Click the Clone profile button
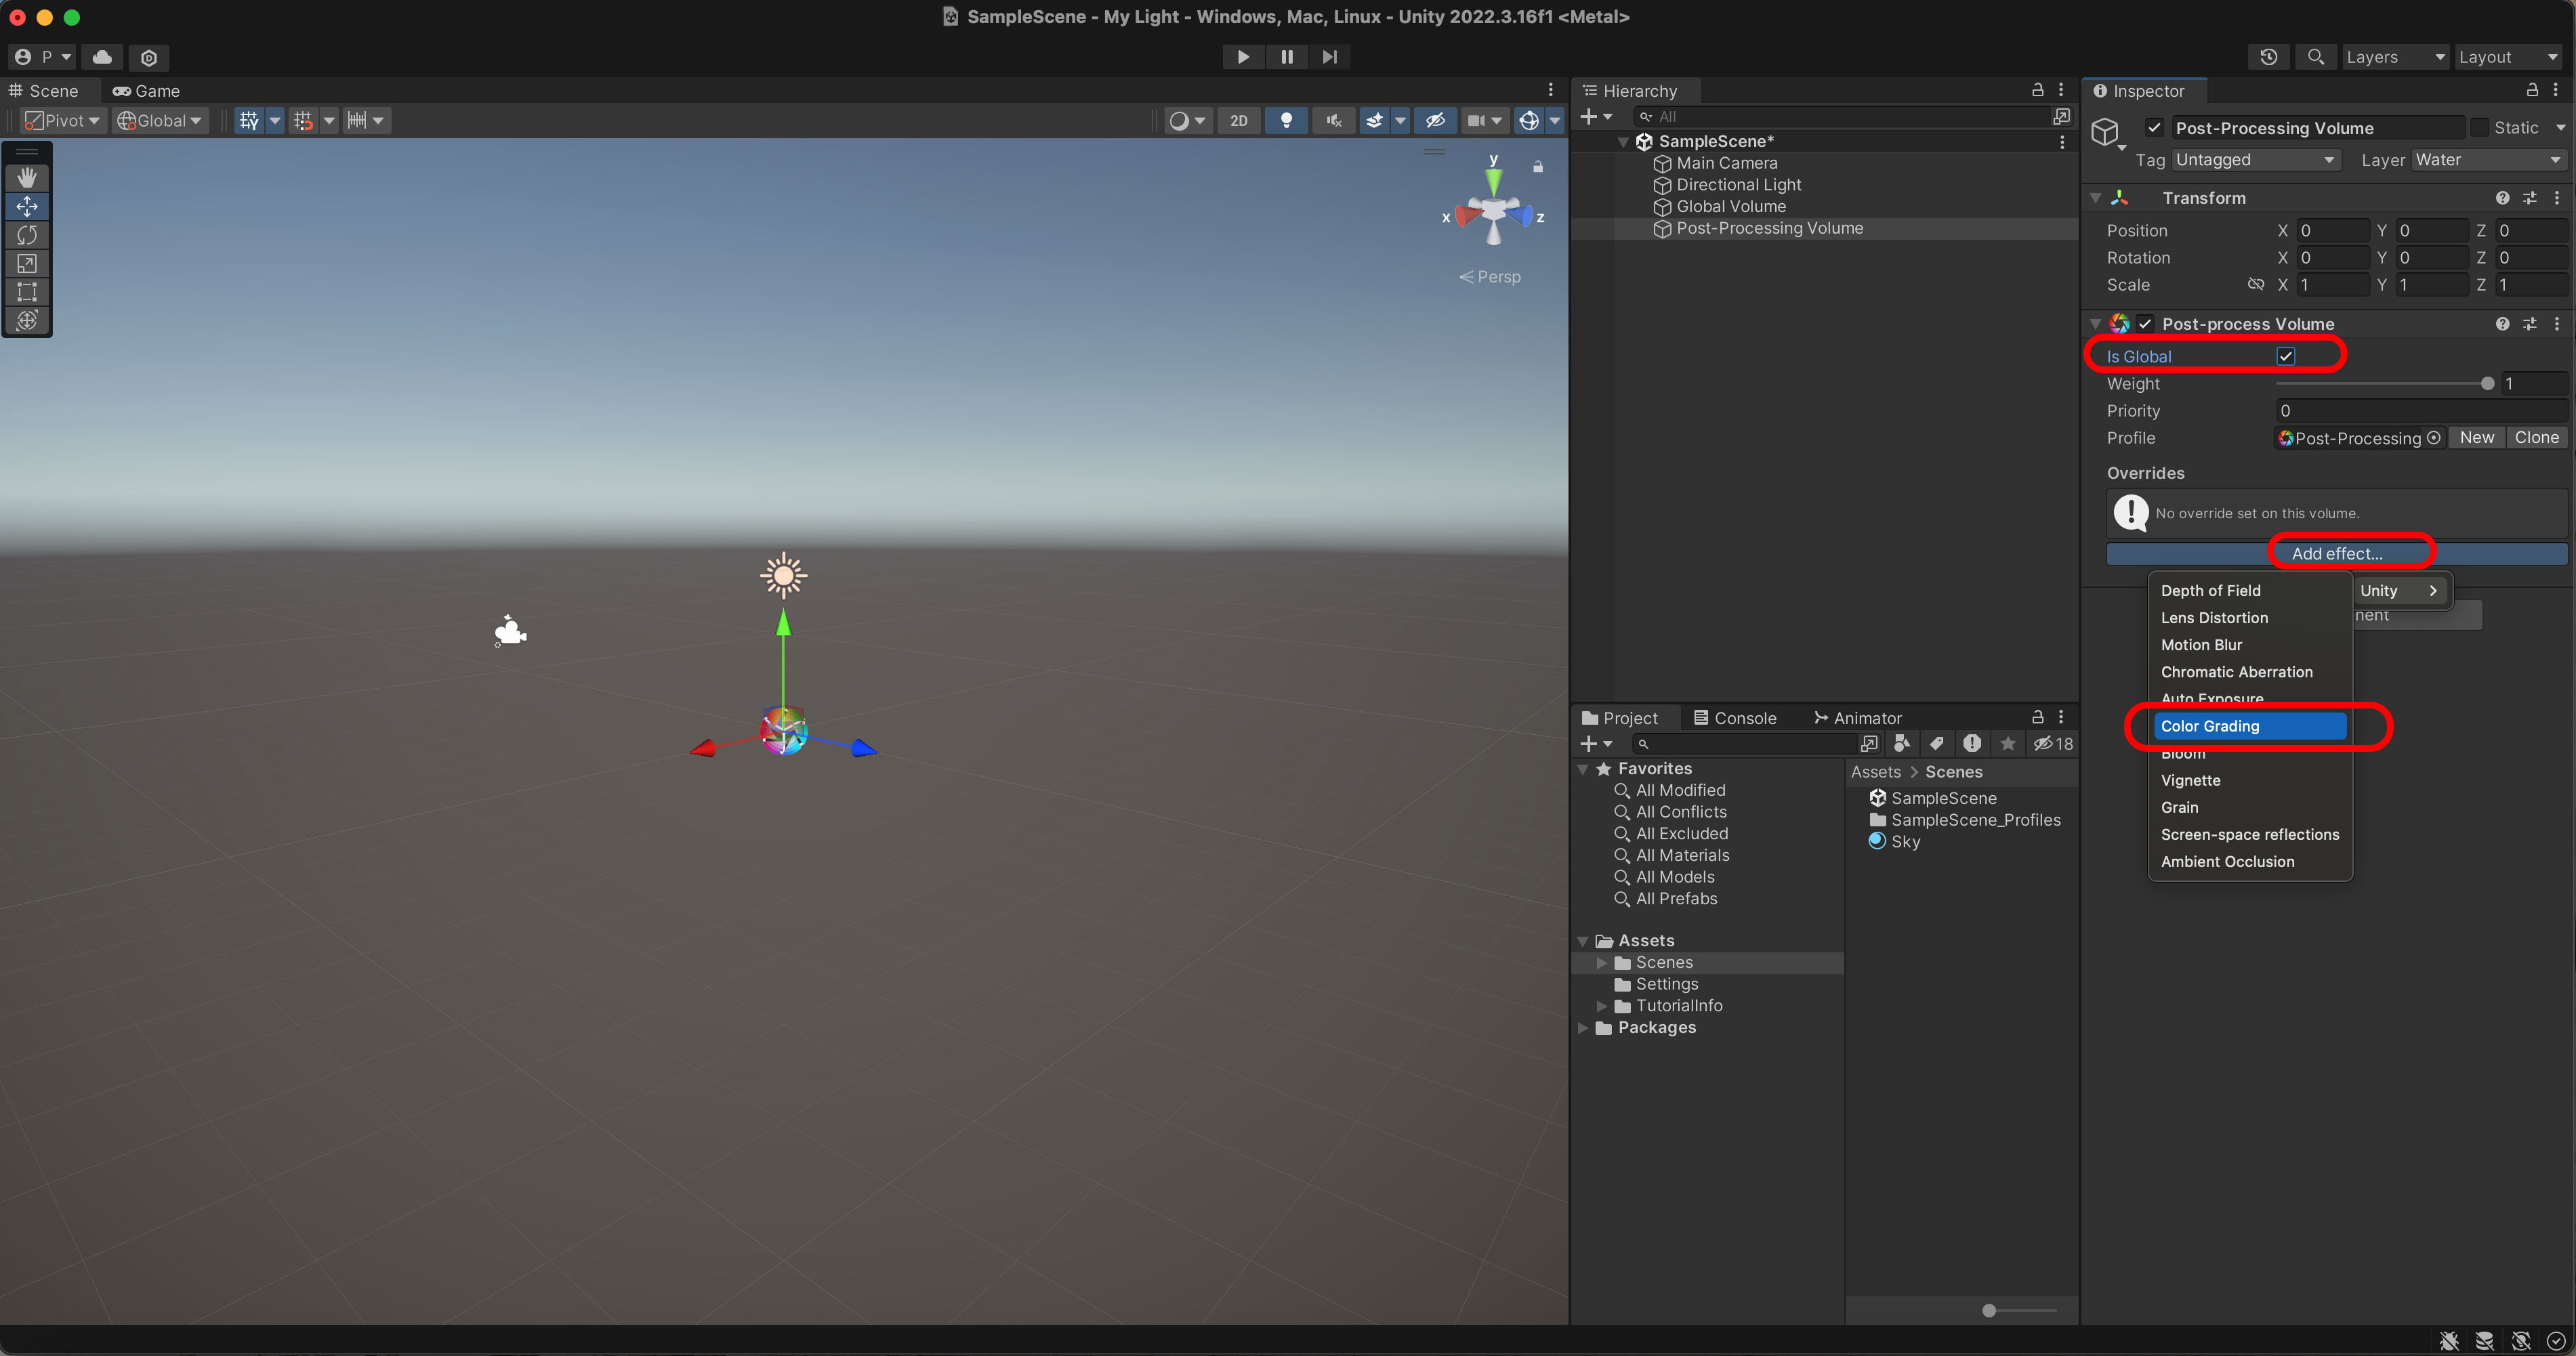2576x1356 pixels. click(x=2536, y=438)
